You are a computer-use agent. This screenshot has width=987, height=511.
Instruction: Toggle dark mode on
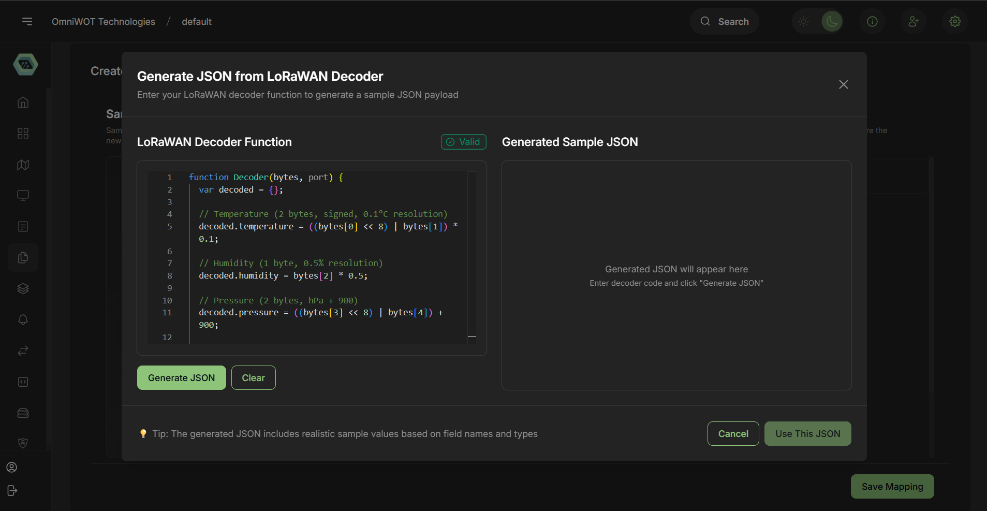(x=831, y=21)
